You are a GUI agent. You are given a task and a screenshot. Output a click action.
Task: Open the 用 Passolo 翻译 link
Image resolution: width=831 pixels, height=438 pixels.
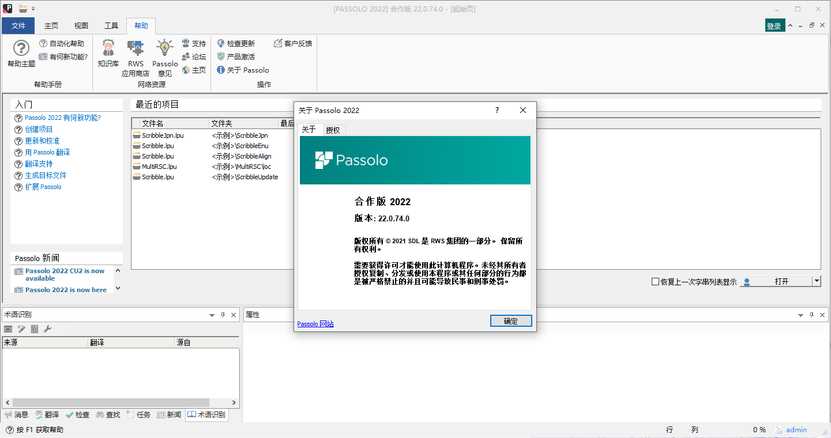click(x=47, y=152)
